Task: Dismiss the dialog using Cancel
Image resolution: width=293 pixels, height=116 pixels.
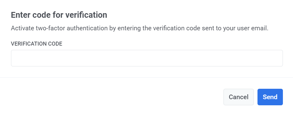Action: pyautogui.click(x=239, y=97)
